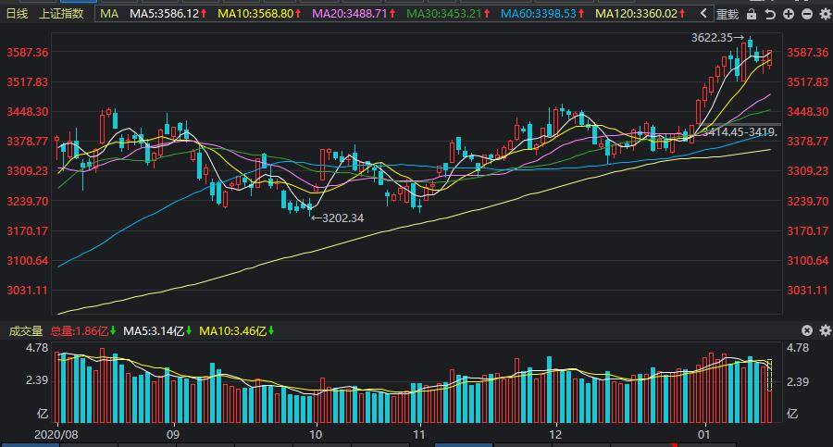Select the MA20 indicator value
Viewport: 833px width, 447px height.
[354, 13]
